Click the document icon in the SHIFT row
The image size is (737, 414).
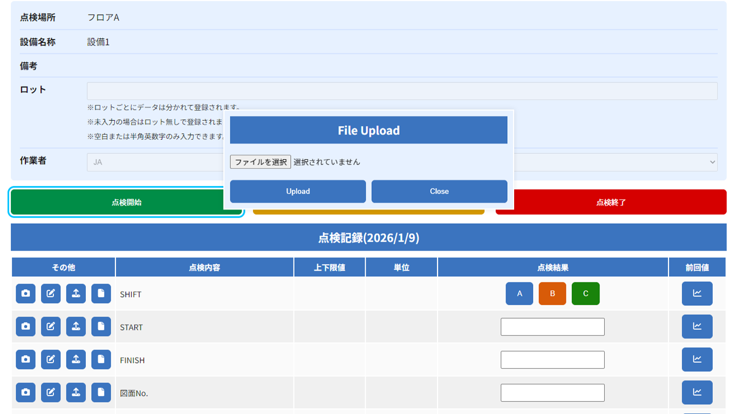click(101, 294)
